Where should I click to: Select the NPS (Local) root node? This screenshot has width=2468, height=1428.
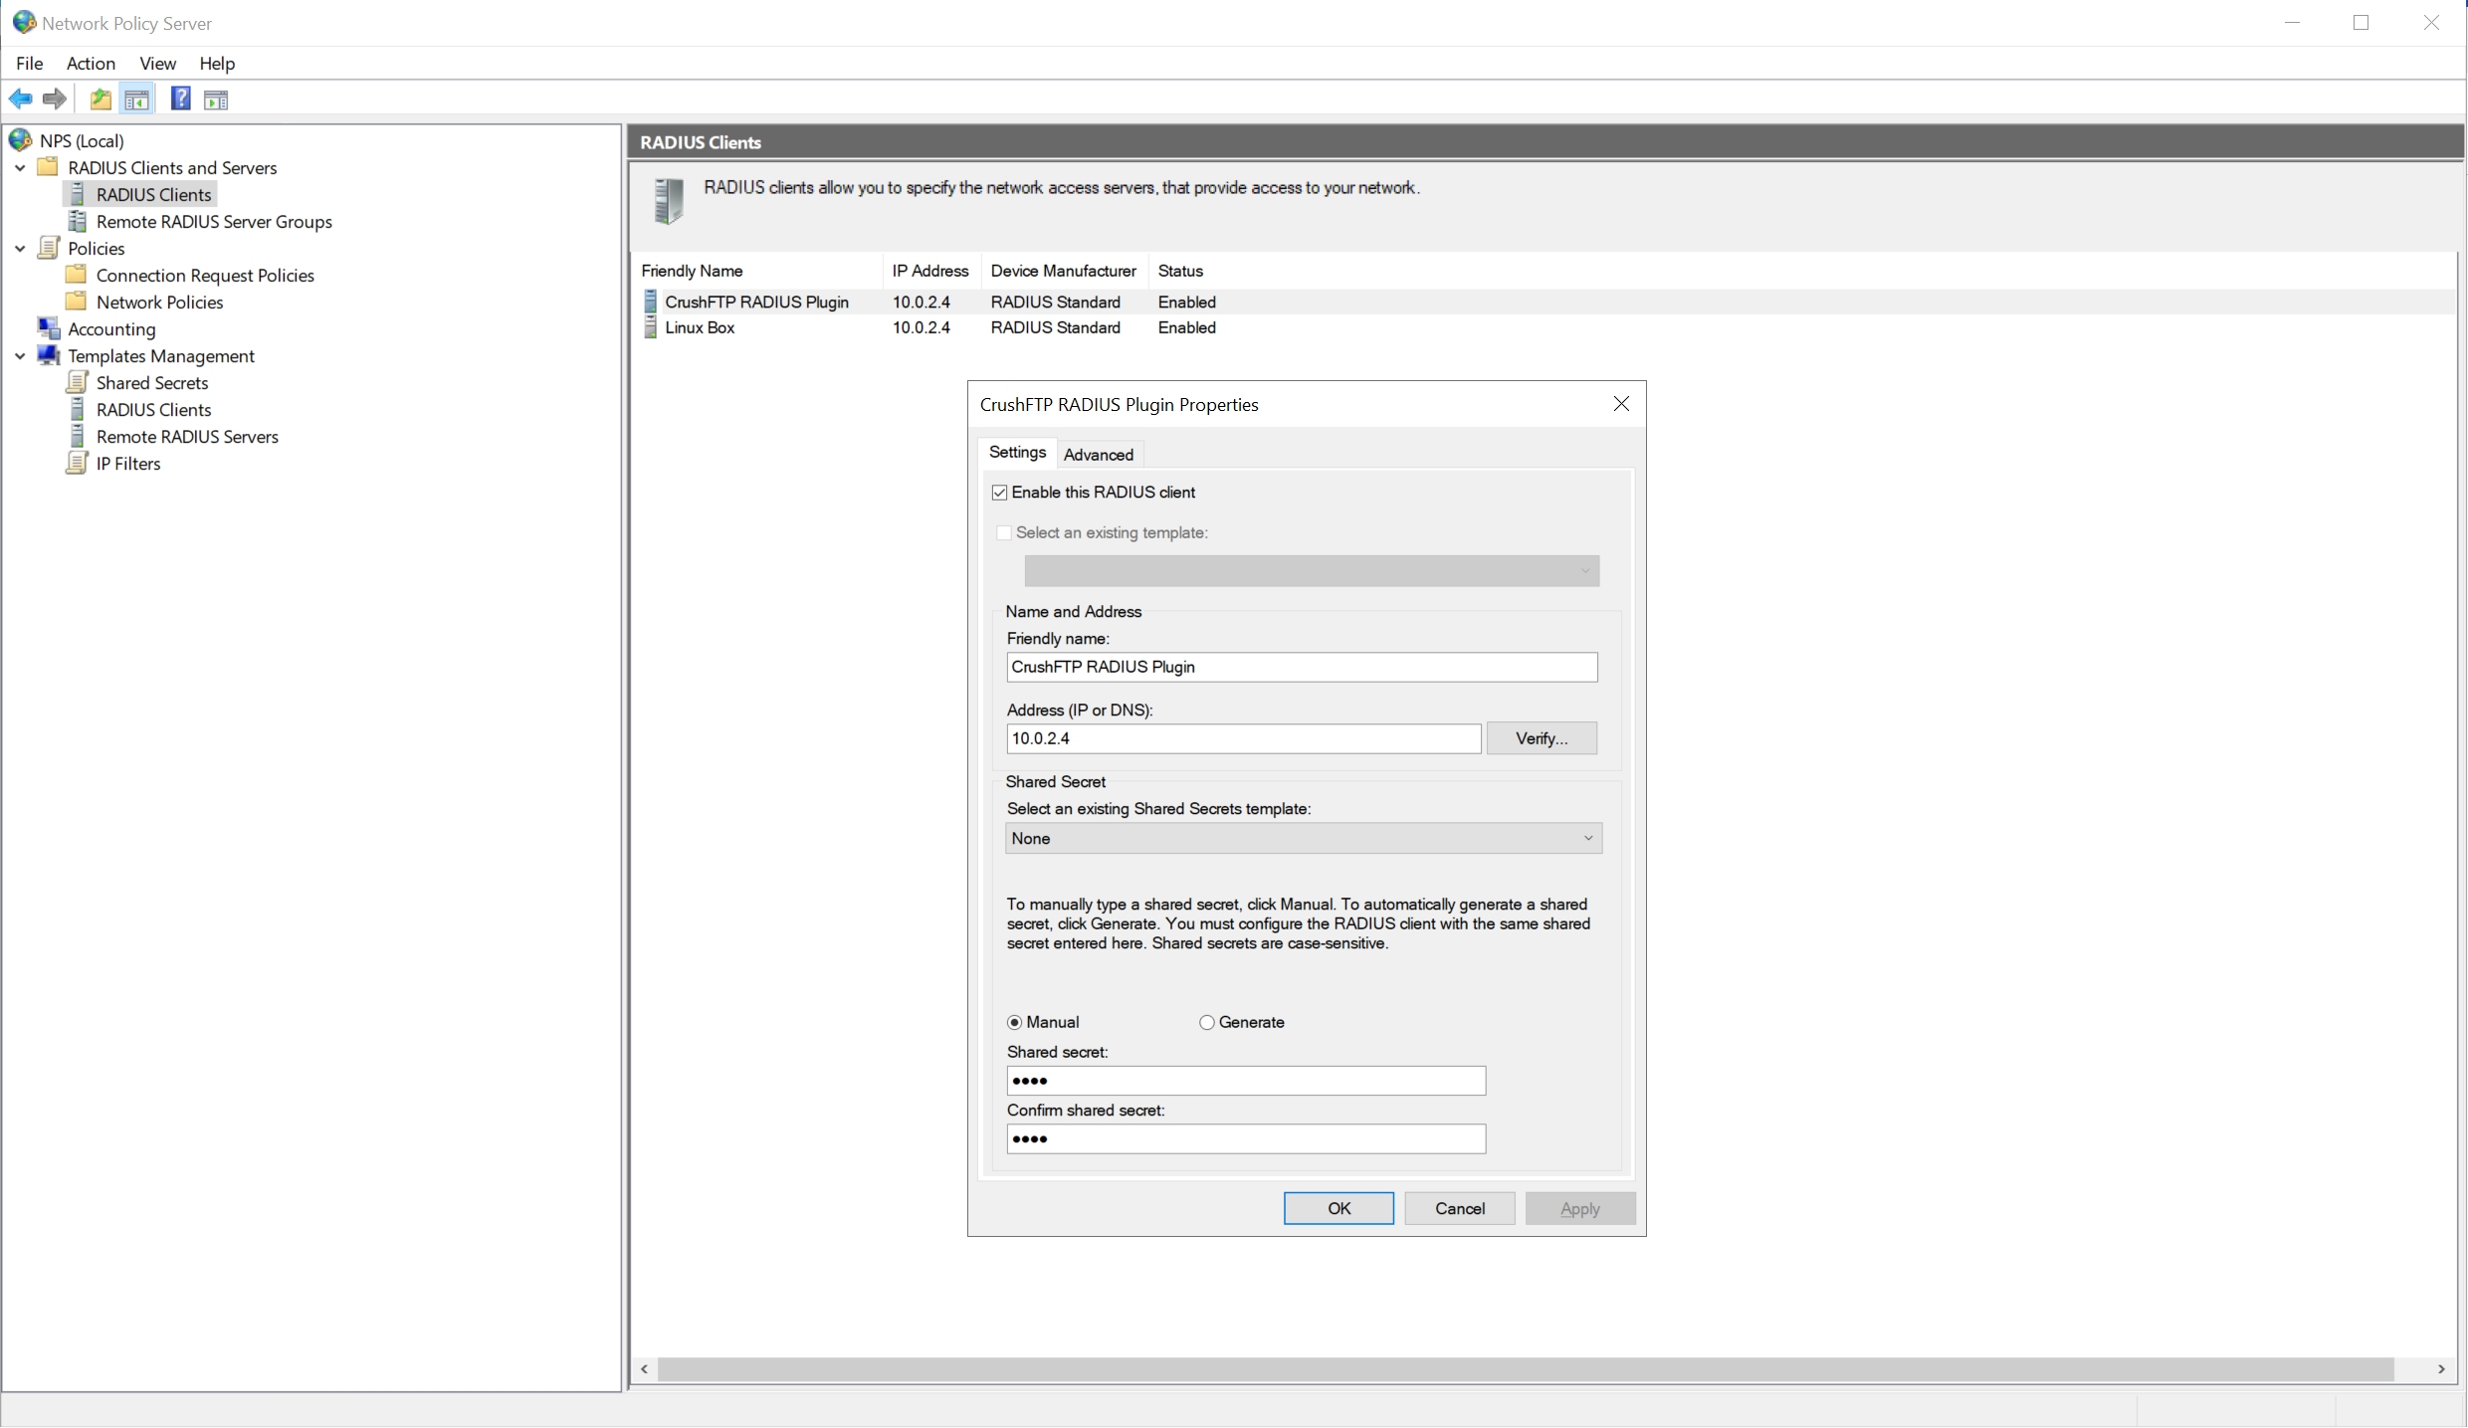pos(82,140)
